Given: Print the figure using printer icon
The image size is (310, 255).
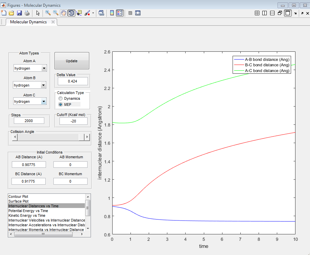Looking at the screenshot, I should pos(27,13).
